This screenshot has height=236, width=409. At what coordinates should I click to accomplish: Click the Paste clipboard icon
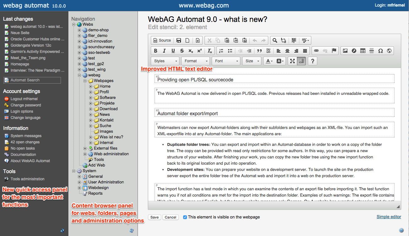(x=227, y=40)
